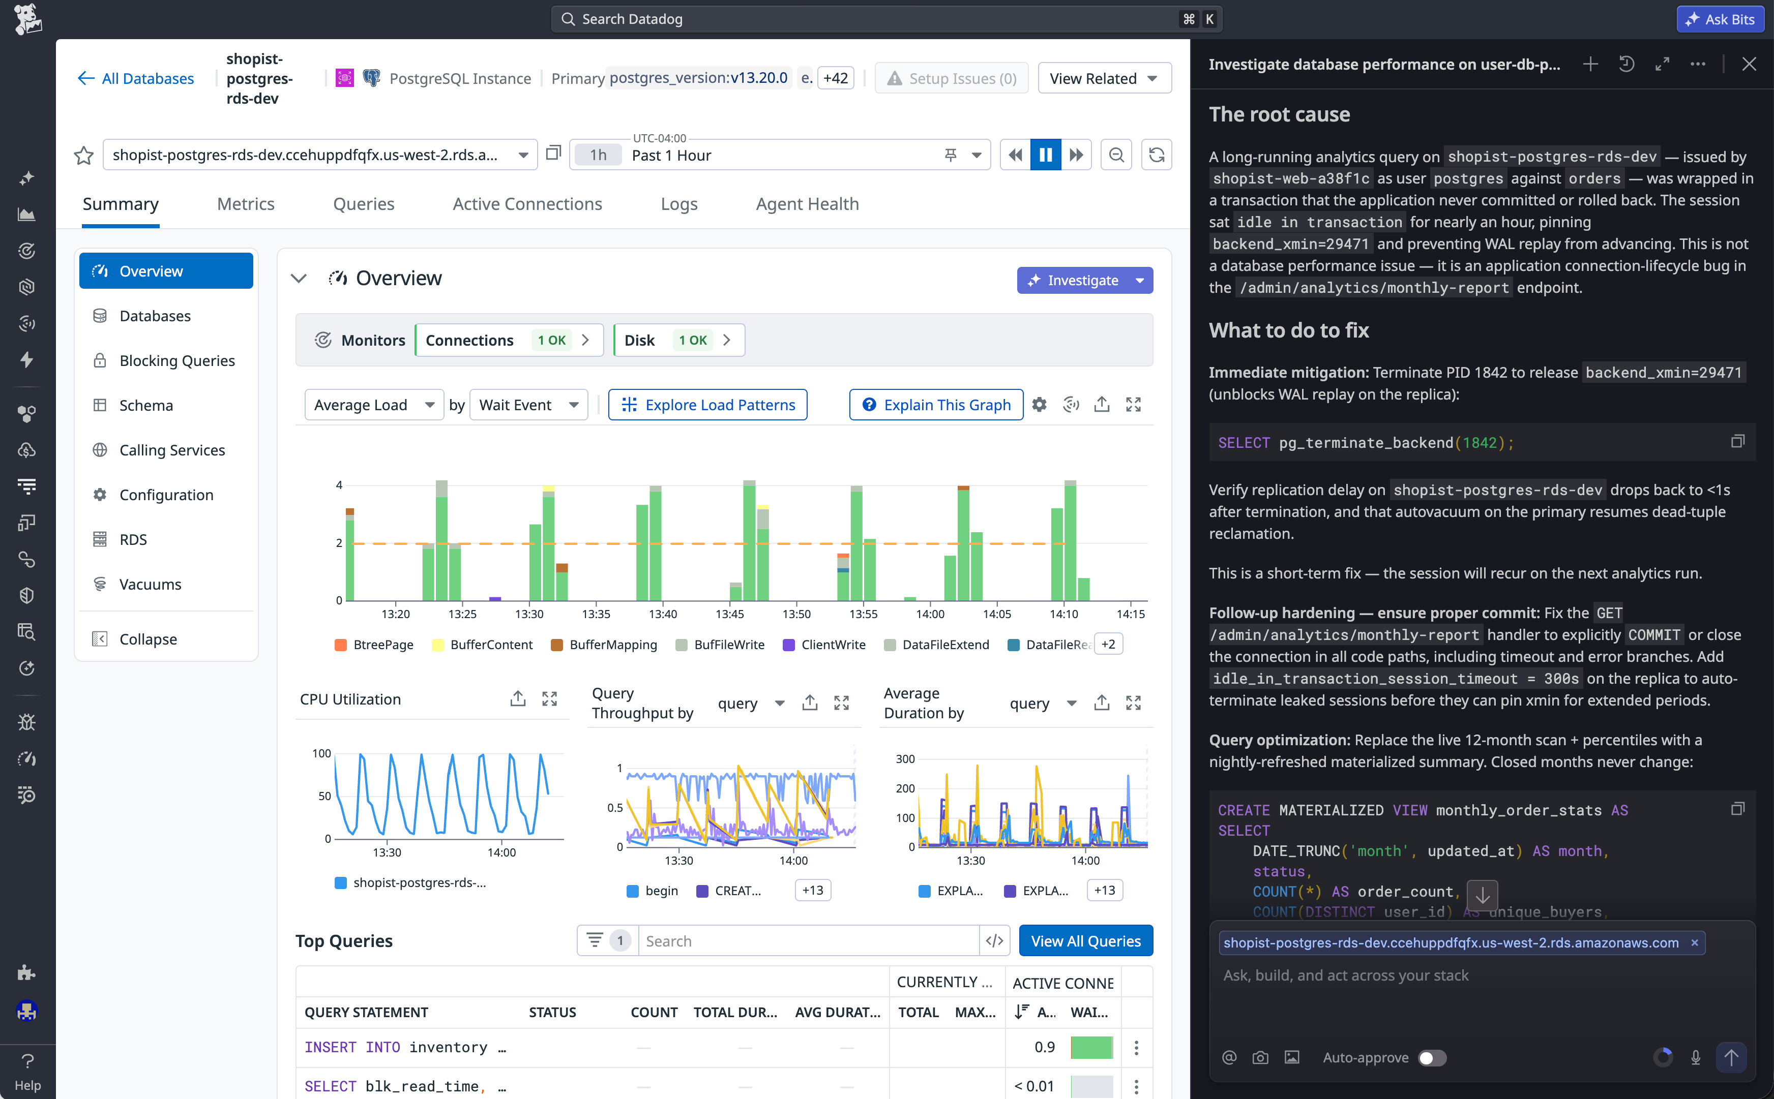Copy the materialized view SQL snippet

pyautogui.click(x=1737, y=808)
